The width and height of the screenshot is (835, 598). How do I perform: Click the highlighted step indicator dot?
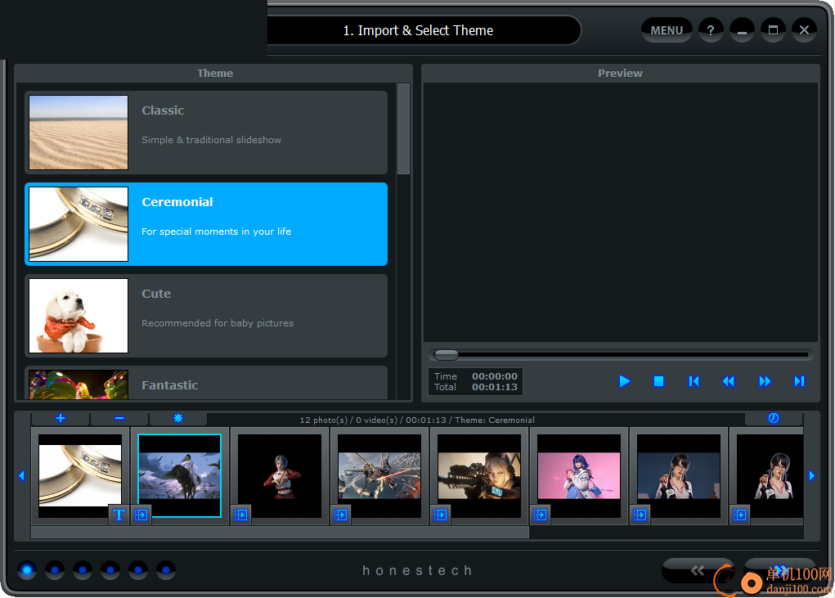coord(27,570)
